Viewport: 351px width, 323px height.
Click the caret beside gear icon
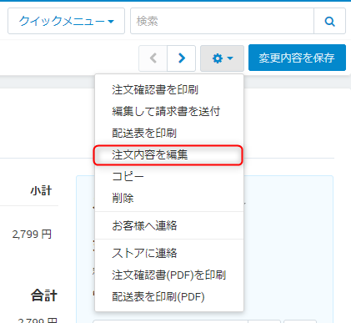coord(230,58)
